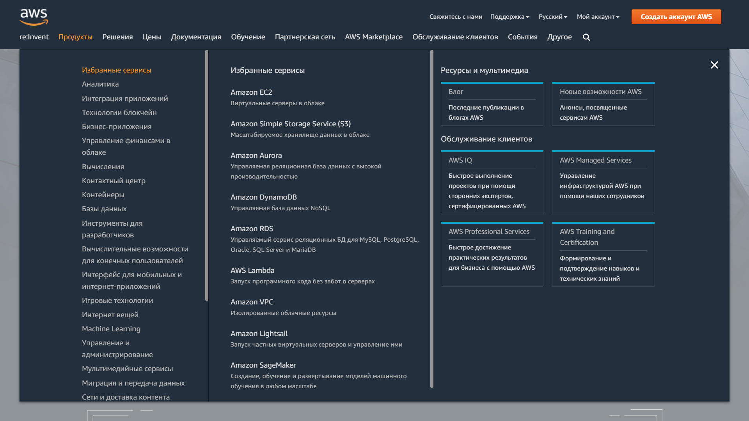Viewport: 749px width, 421px height.
Task: Go to AWS Marketplace menu item
Action: tap(373, 37)
